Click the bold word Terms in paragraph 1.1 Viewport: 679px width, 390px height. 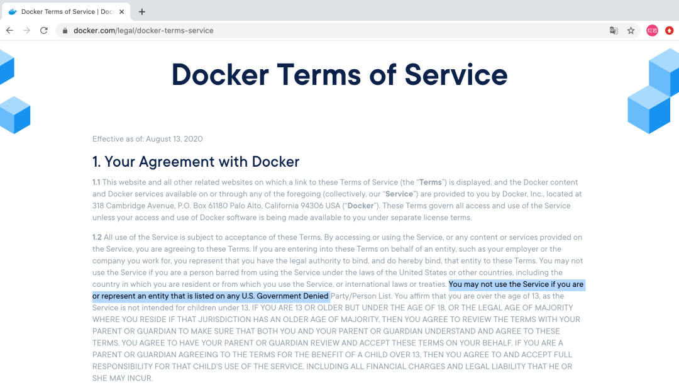click(431, 182)
